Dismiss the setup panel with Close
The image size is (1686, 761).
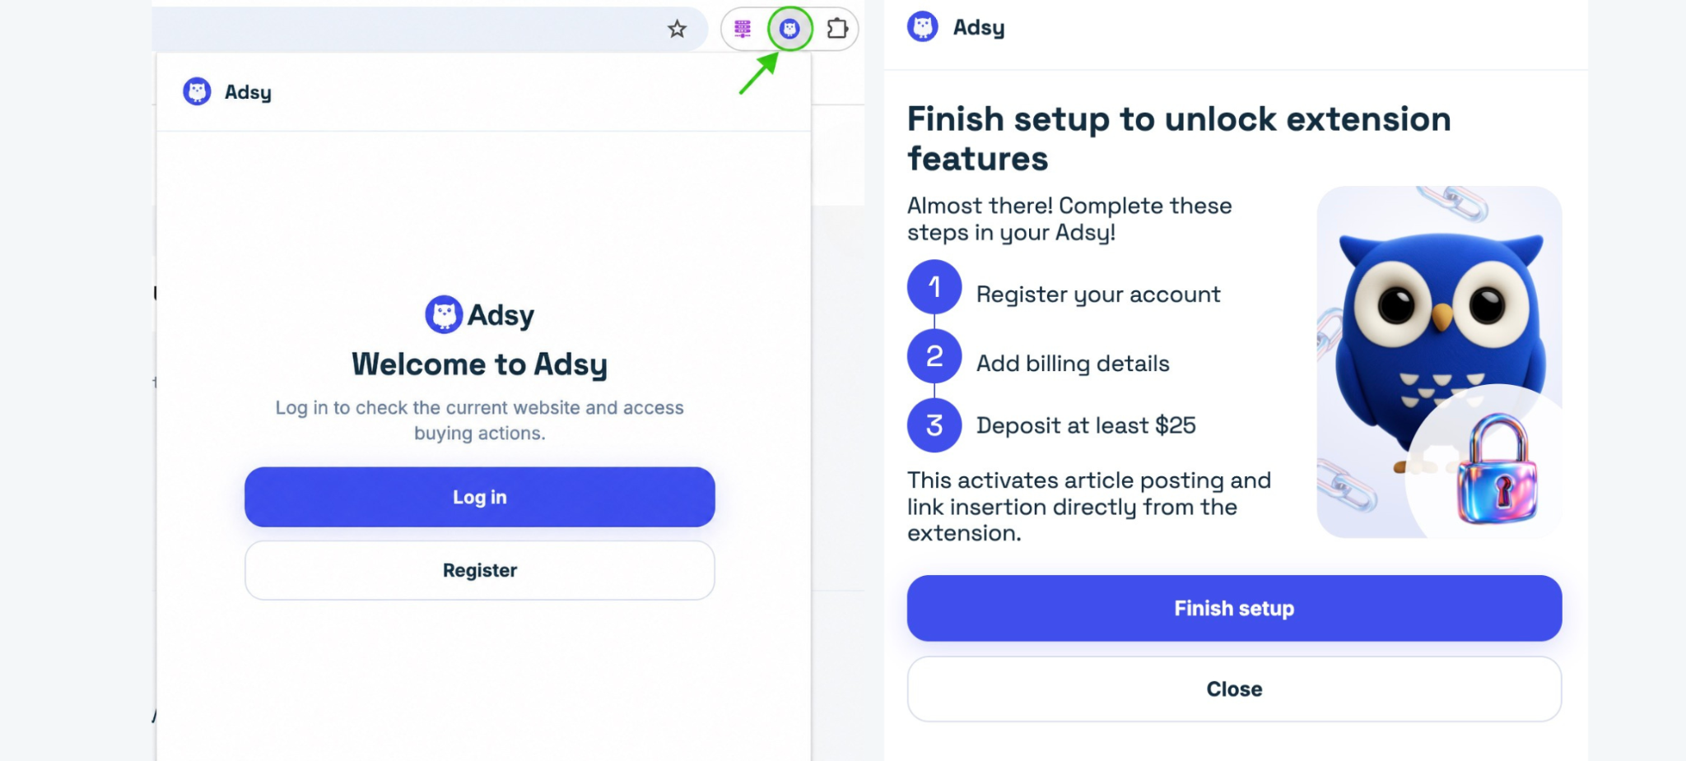point(1234,689)
